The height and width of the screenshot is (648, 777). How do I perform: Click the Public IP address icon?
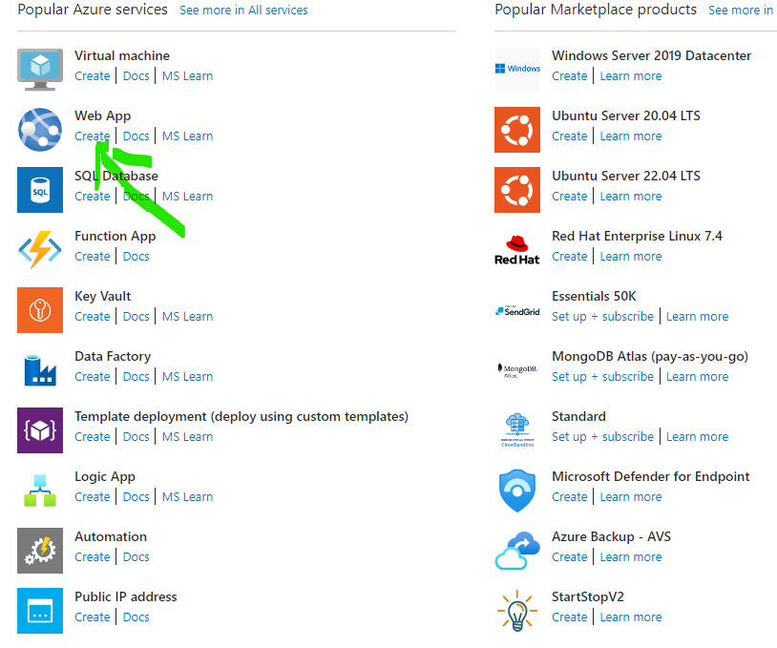pos(40,611)
